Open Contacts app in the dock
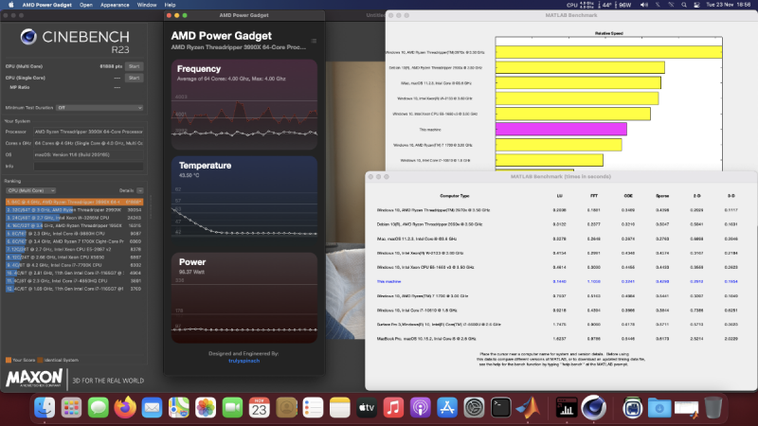This screenshot has width=758, height=426. click(x=286, y=408)
